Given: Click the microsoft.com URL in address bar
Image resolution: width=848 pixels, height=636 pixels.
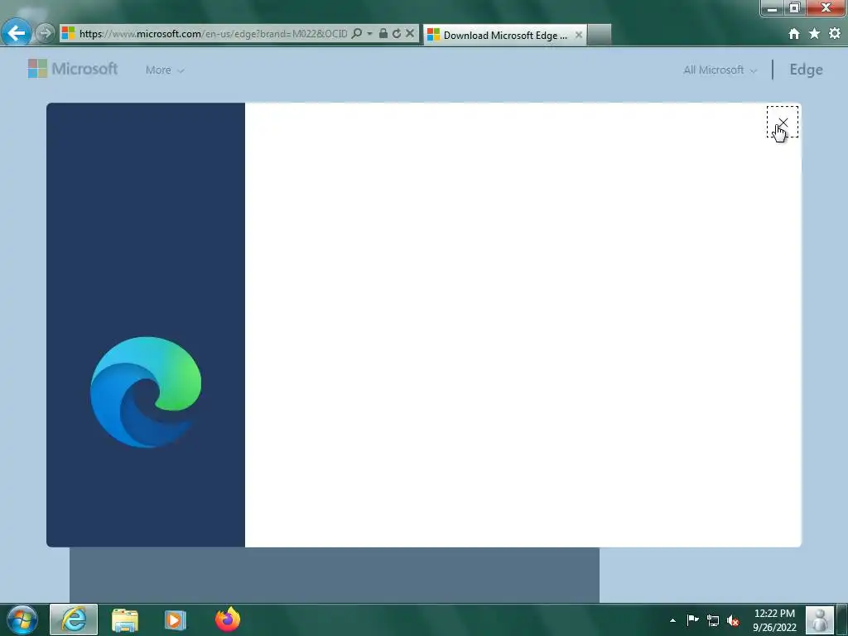Looking at the screenshot, I should coord(213,33).
